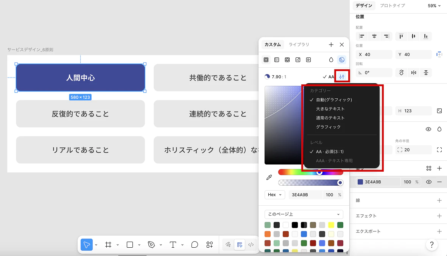Switch to Dev Mode code icon

(251, 245)
